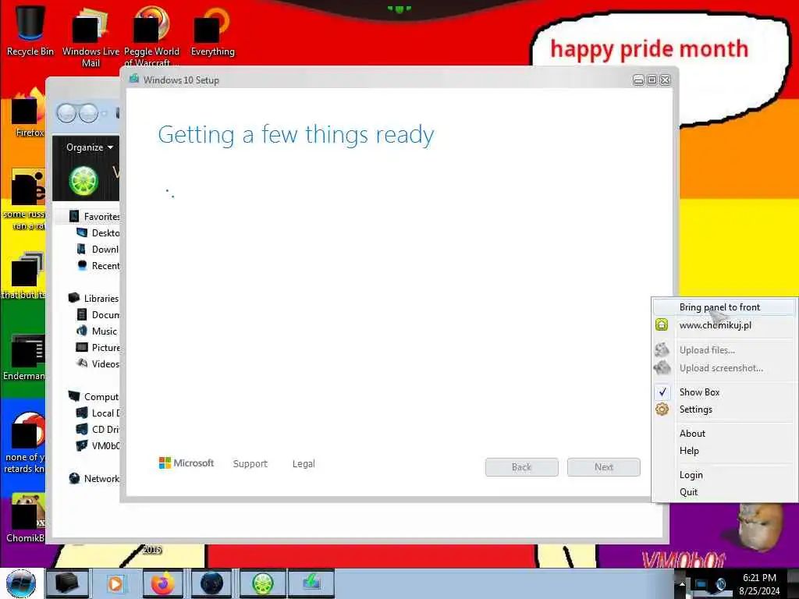Click the Windows Start orb

21,583
